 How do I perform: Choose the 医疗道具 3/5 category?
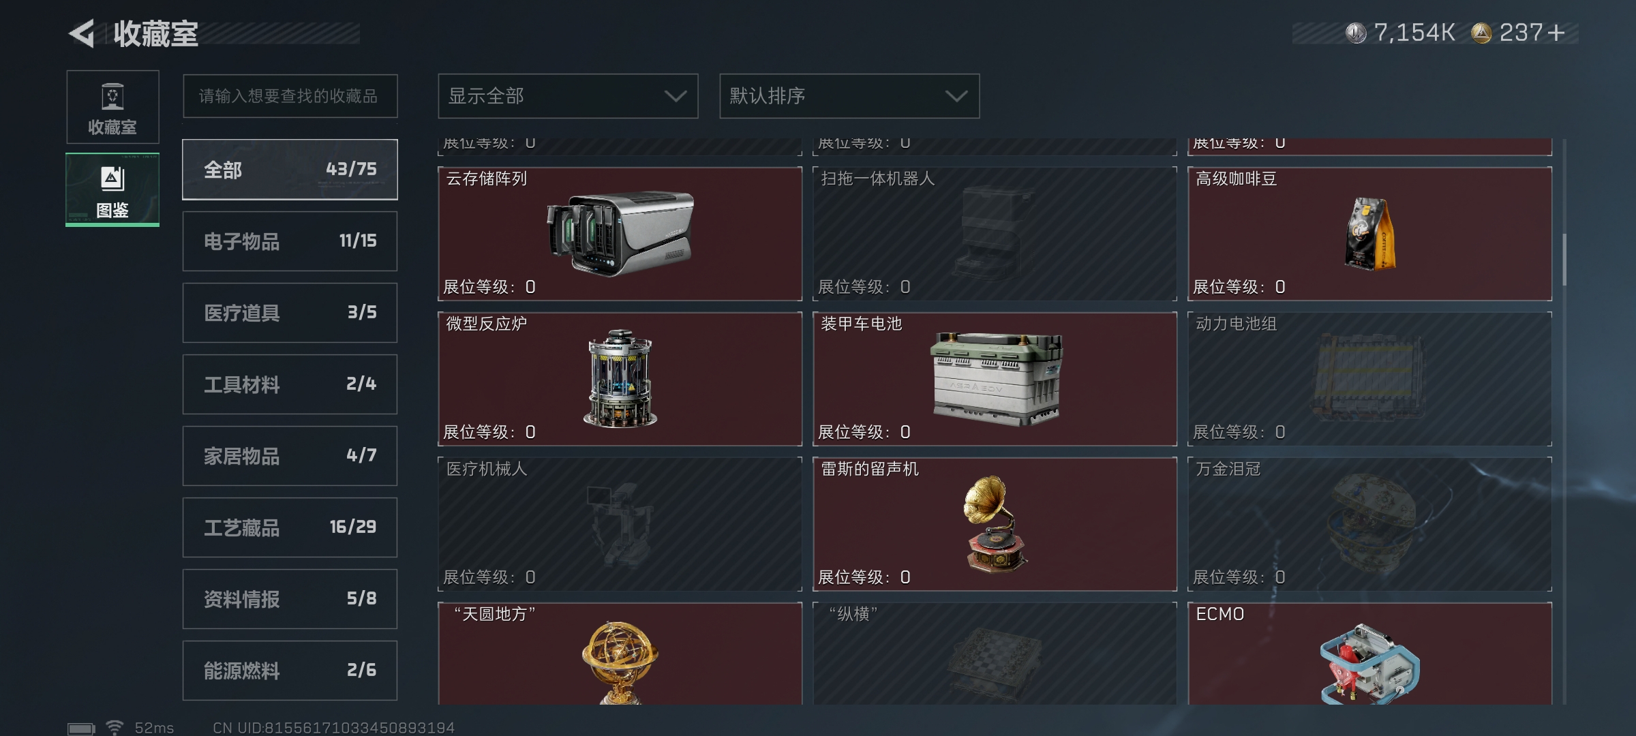pyautogui.click(x=290, y=313)
